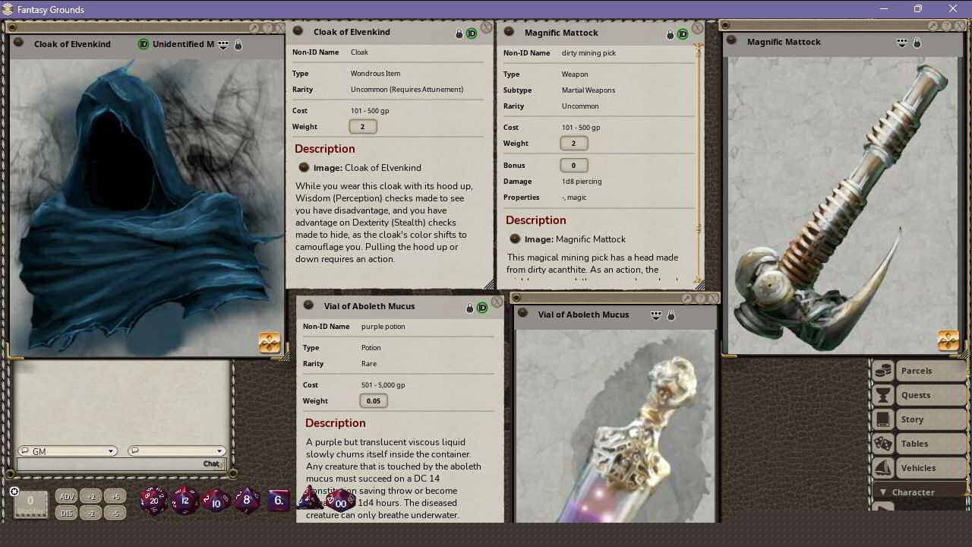Toggle lock on Magnific Mattock item sheet
972x547 pixels.
point(670,34)
